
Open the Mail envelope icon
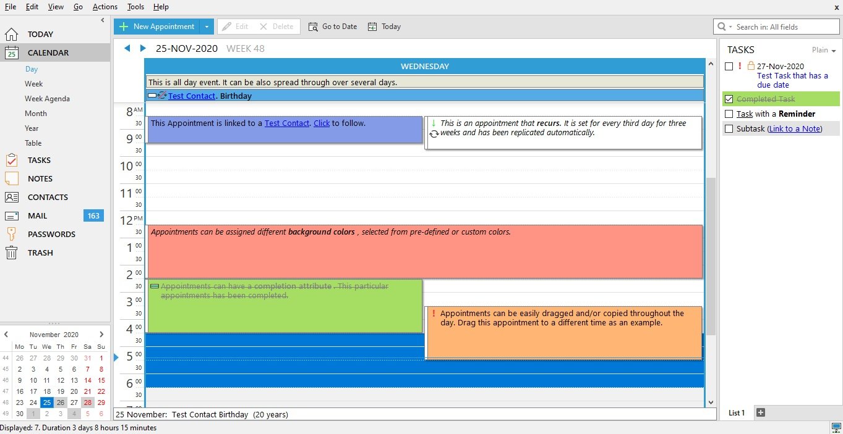12,215
